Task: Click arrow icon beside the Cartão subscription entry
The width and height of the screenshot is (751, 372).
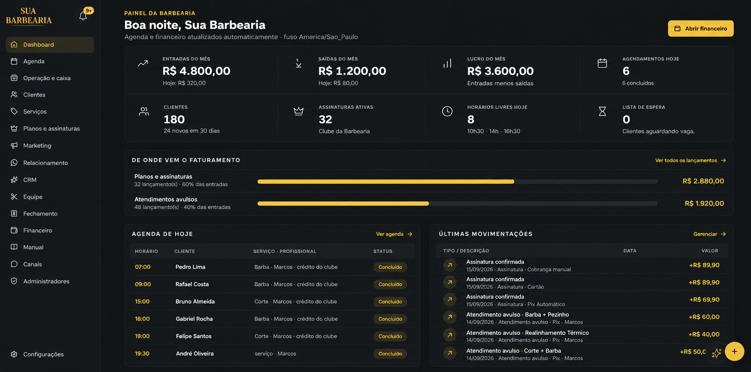Action: [450, 282]
